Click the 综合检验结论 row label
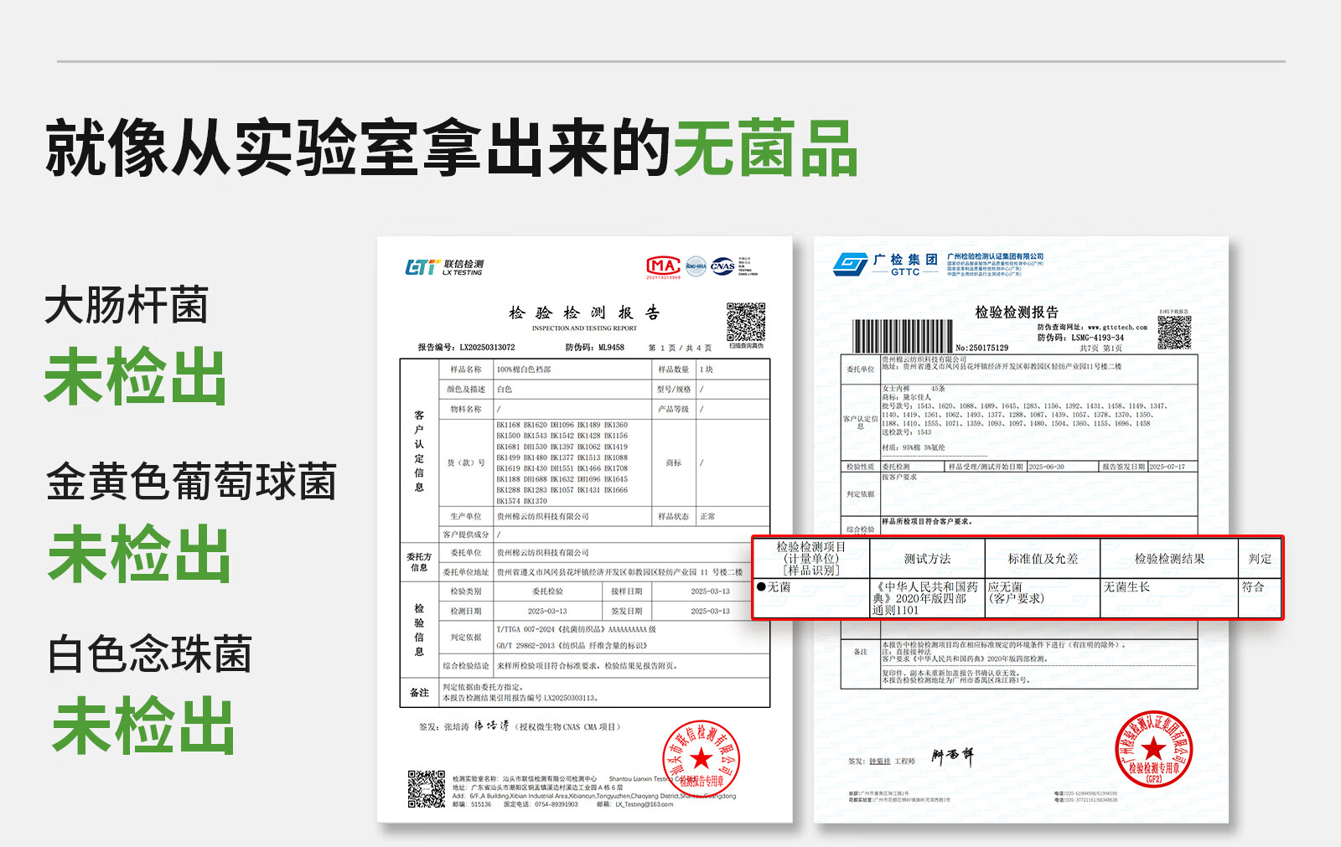Screen dimensions: 1341x847 (x=466, y=666)
